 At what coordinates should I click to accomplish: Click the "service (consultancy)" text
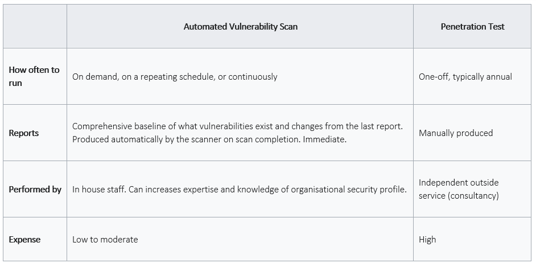click(459, 196)
